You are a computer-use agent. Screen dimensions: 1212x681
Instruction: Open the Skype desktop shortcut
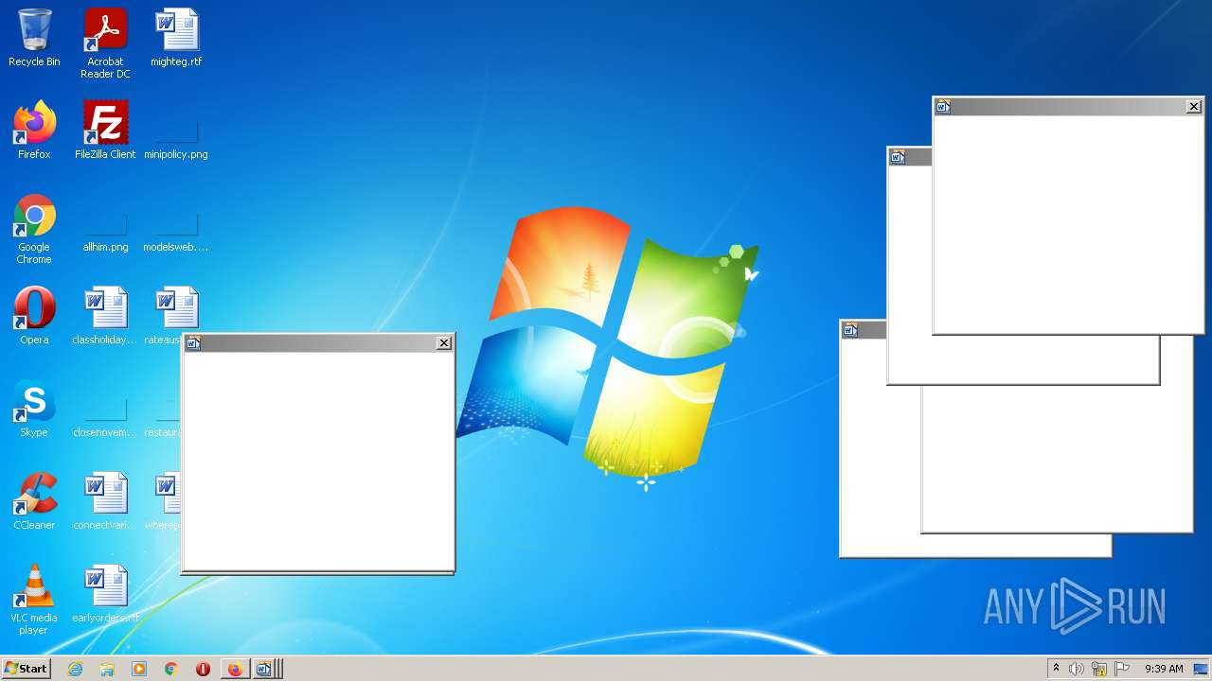coord(34,410)
